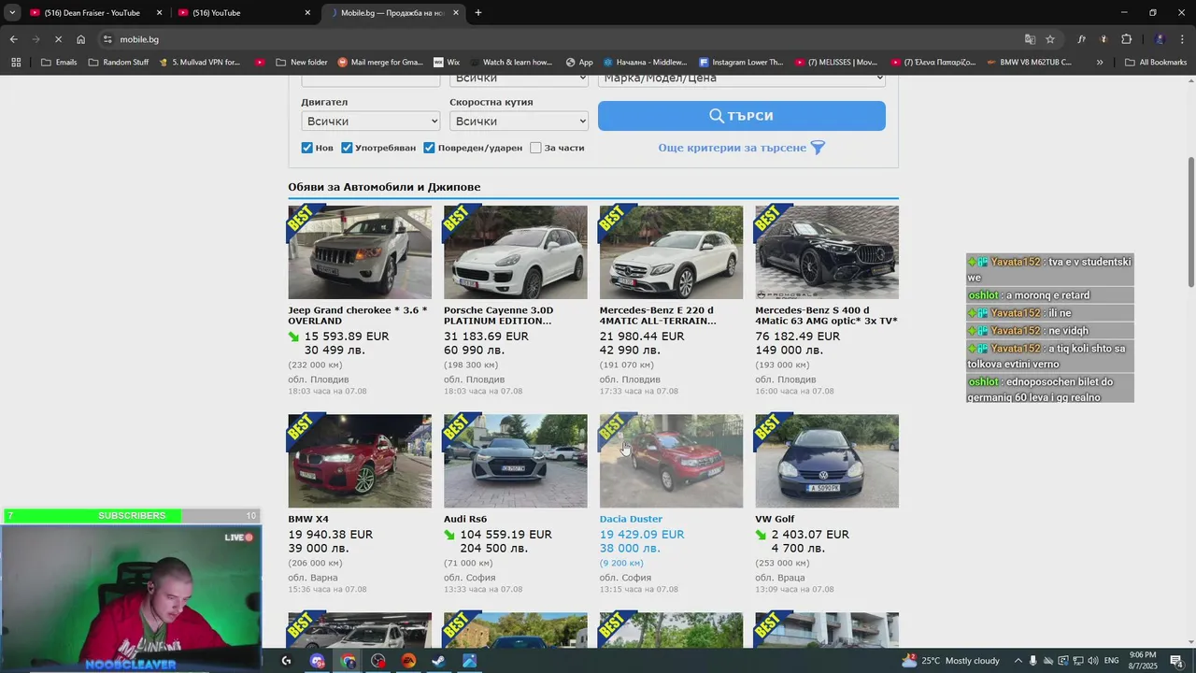Open the Chrome three-dot menu
The image size is (1196, 673).
pyautogui.click(x=1182, y=39)
